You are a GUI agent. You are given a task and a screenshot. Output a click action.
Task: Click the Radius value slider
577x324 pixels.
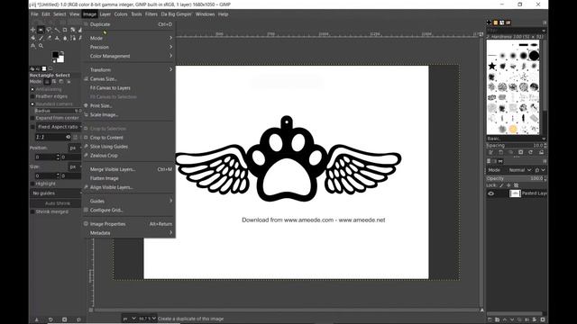pyautogui.click(x=58, y=111)
